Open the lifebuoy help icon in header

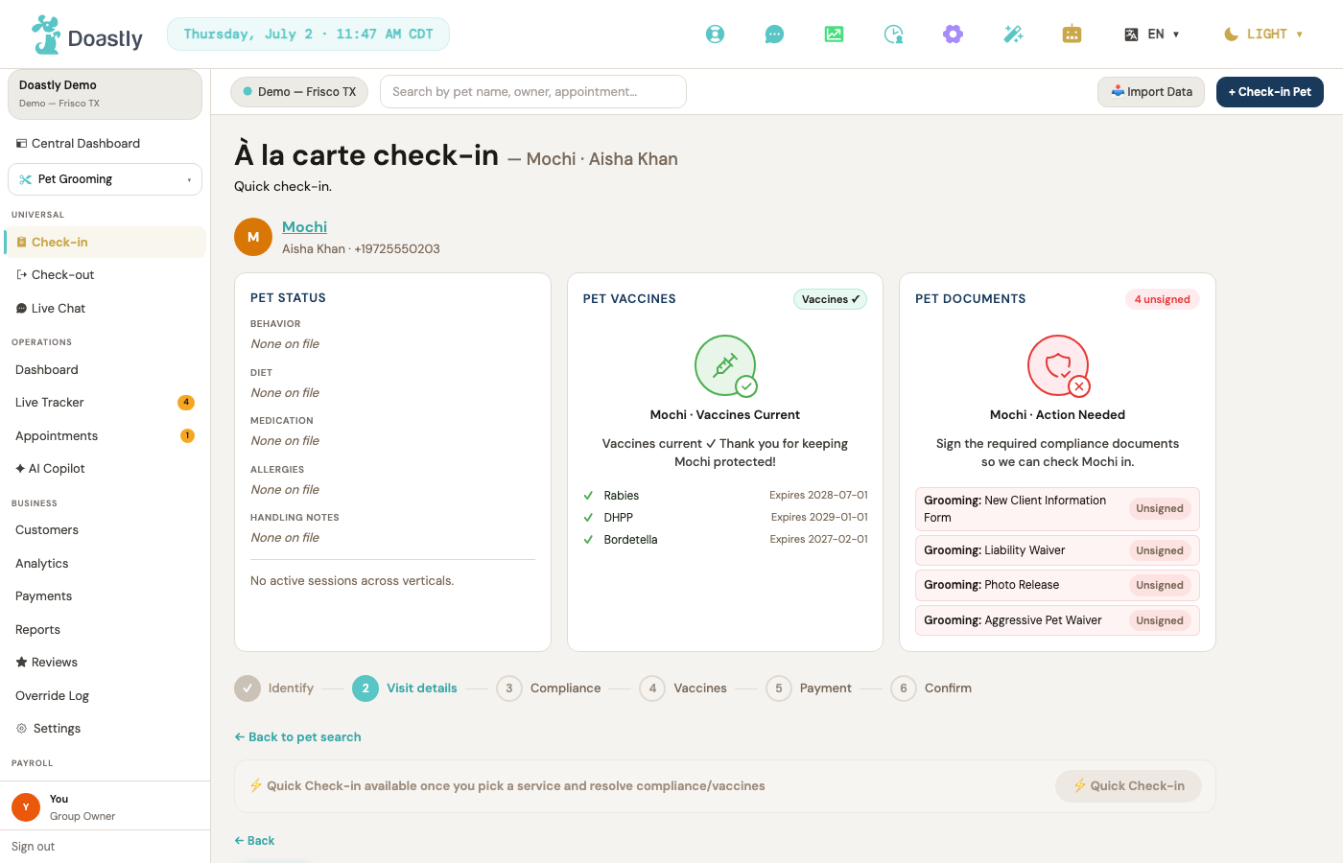tap(715, 35)
